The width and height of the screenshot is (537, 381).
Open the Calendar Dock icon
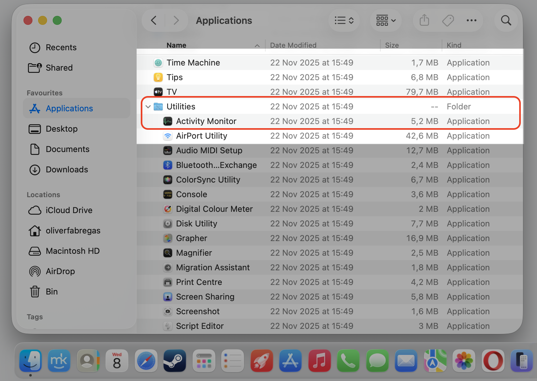[117, 361]
